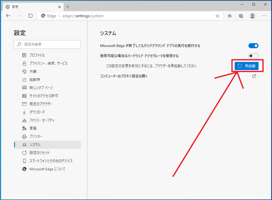Click the Edge icon beside Microsoft Edge について
The width and height of the screenshot is (272, 200).
click(24, 169)
